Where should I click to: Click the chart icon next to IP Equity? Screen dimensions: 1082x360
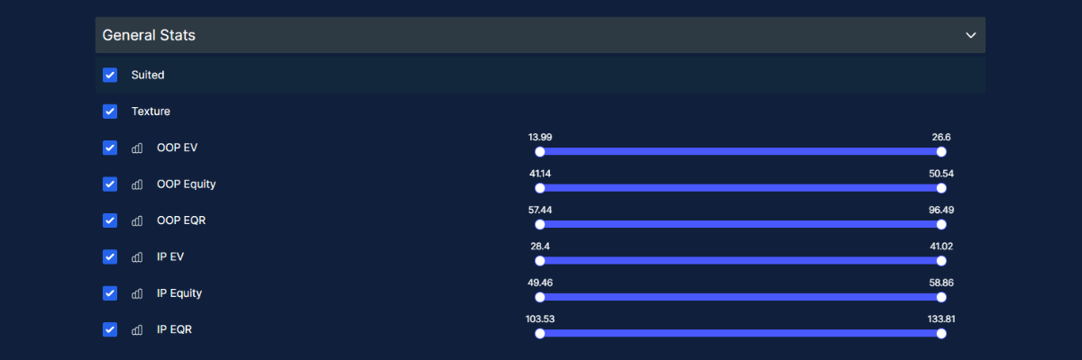point(138,293)
